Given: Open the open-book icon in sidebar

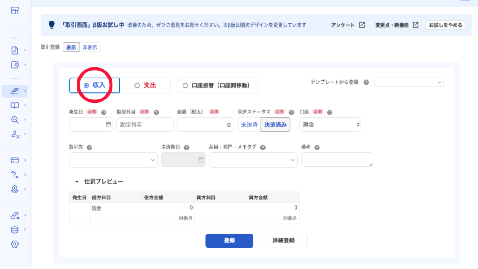Looking at the screenshot, I should point(15,105).
